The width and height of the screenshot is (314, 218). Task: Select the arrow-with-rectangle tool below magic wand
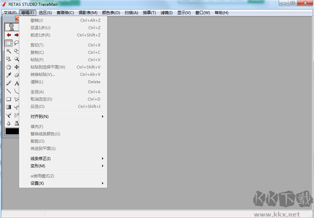coord(8,59)
